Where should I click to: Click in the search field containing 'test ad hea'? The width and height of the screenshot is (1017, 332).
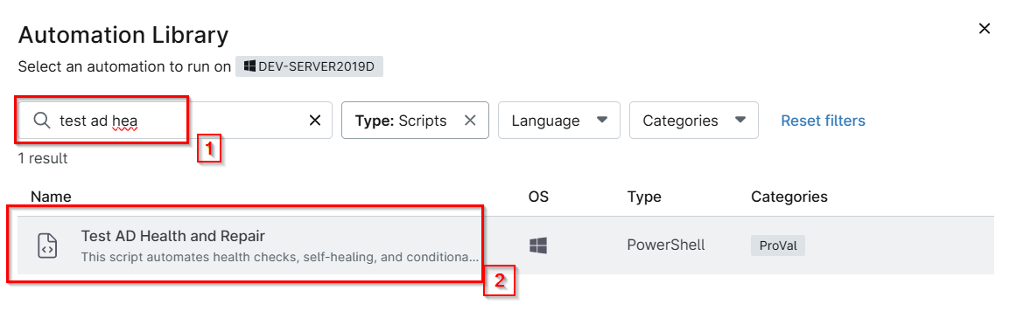[x=175, y=121]
